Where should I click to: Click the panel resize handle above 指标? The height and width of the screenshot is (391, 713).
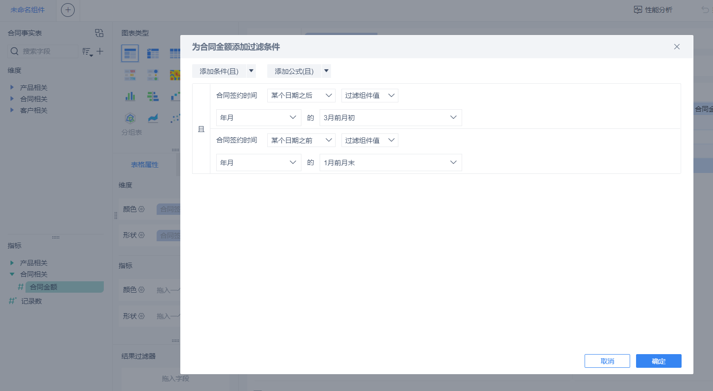[x=56, y=237]
